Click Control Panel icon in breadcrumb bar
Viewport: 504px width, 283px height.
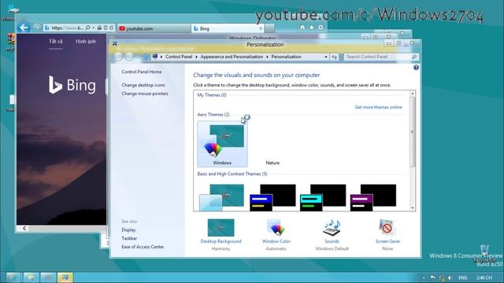coord(155,57)
